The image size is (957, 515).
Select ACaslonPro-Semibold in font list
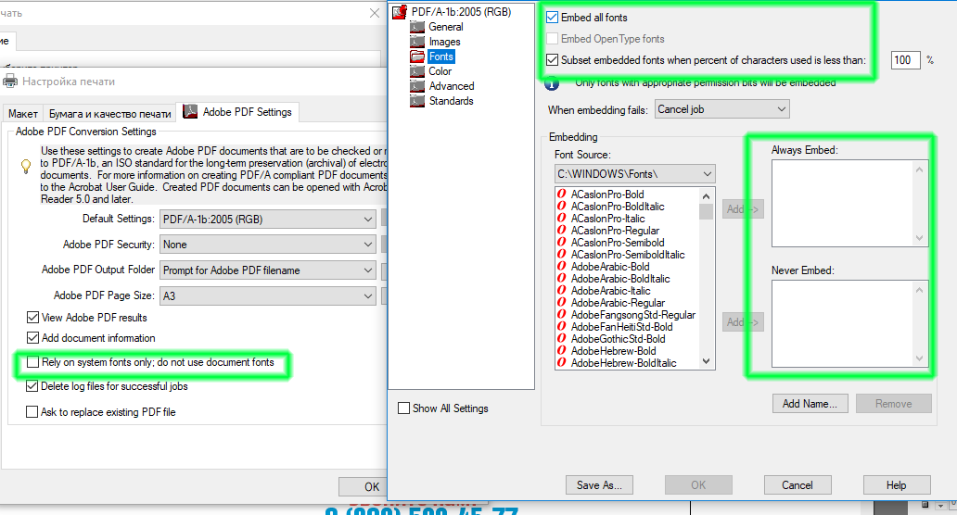coord(617,243)
